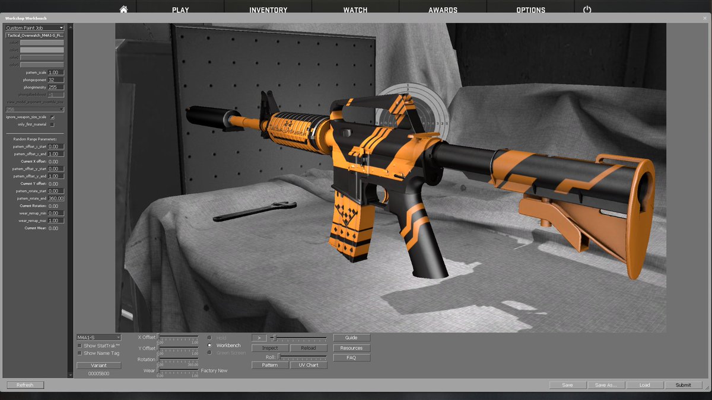712x400 pixels.
Task: Click the Rotation slider
Action: 177,360
